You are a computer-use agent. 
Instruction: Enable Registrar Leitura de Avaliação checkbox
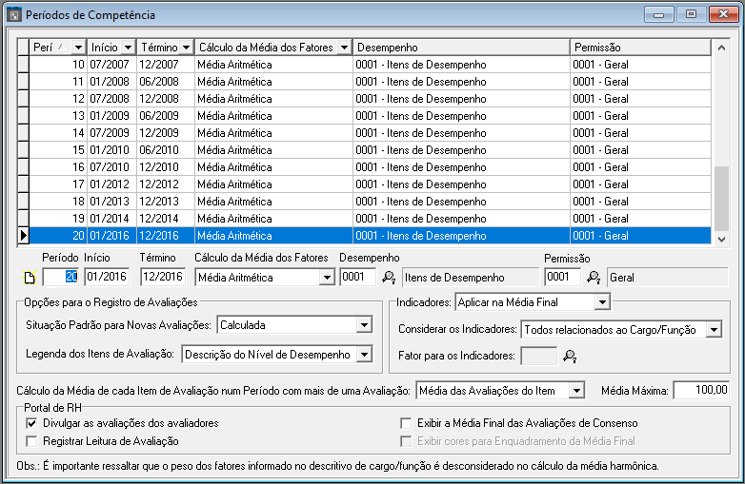[32, 441]
